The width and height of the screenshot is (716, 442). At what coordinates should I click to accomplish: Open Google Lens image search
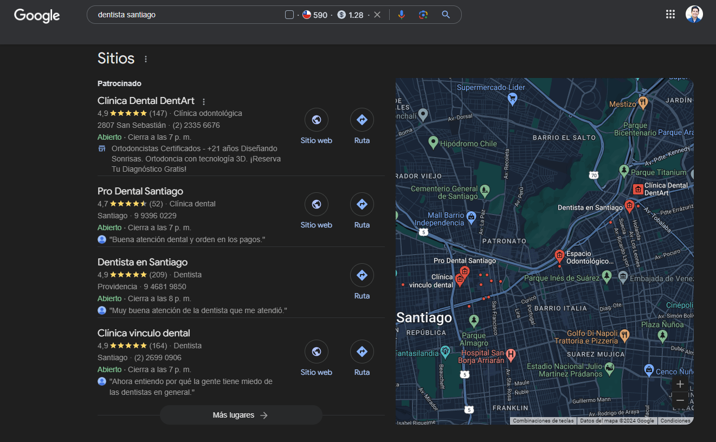423,15
